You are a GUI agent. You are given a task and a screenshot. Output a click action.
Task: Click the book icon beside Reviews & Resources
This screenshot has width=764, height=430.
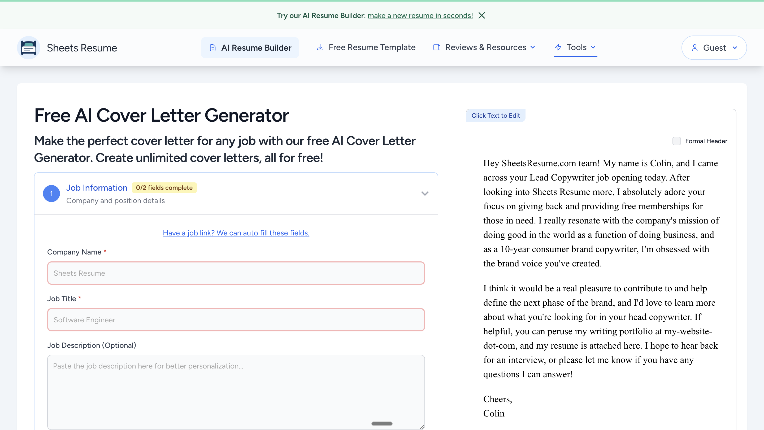point(437,47)
